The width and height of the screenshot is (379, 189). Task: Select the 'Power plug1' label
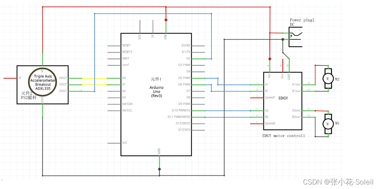[x=302, y=20]
